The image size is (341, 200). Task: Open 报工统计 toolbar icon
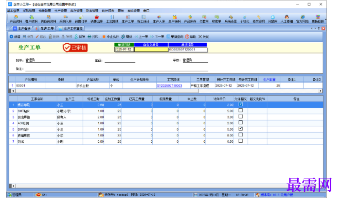click(x=144, y=19)
